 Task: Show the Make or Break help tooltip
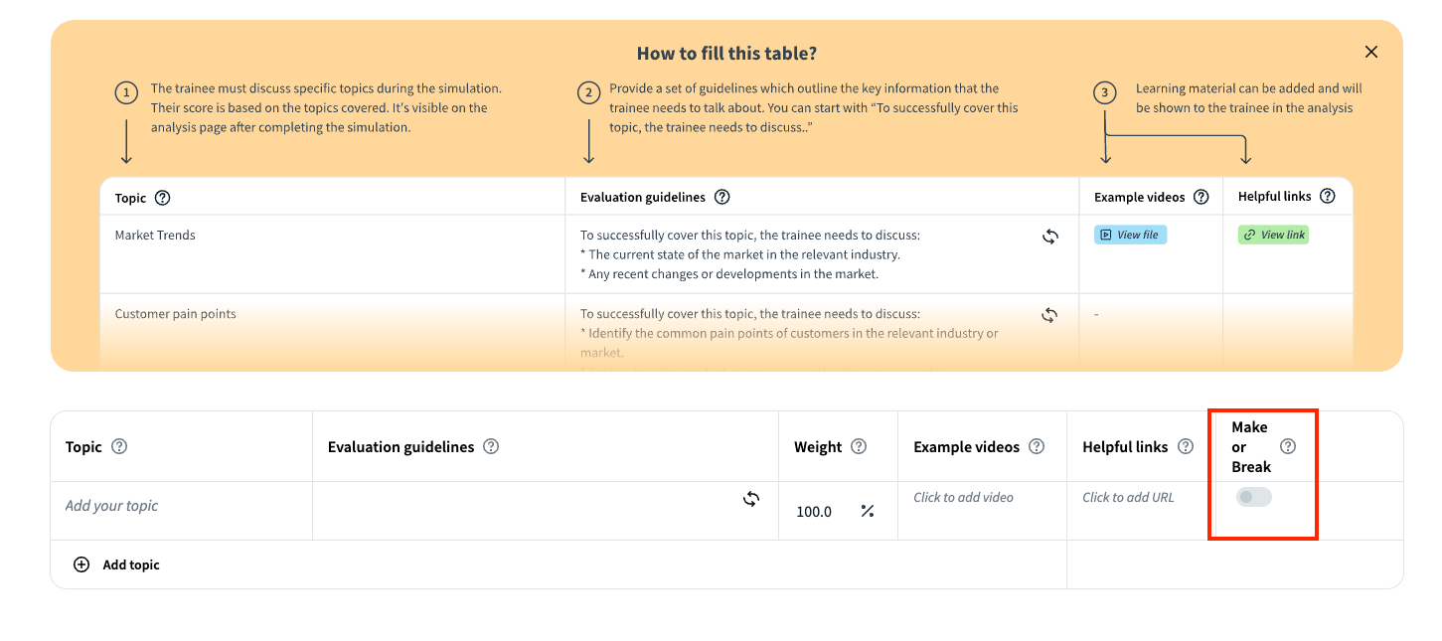tap(1288, 447)
